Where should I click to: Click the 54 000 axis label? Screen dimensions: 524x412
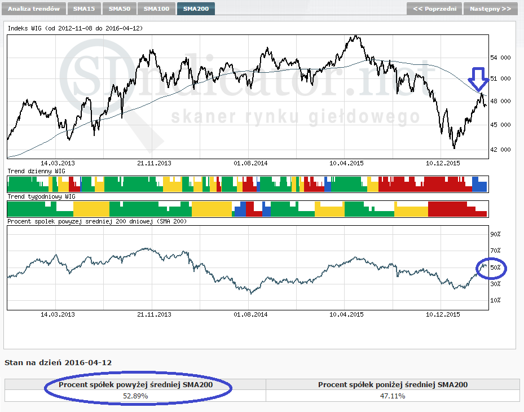pyautogui.click(x=500, y=58)
